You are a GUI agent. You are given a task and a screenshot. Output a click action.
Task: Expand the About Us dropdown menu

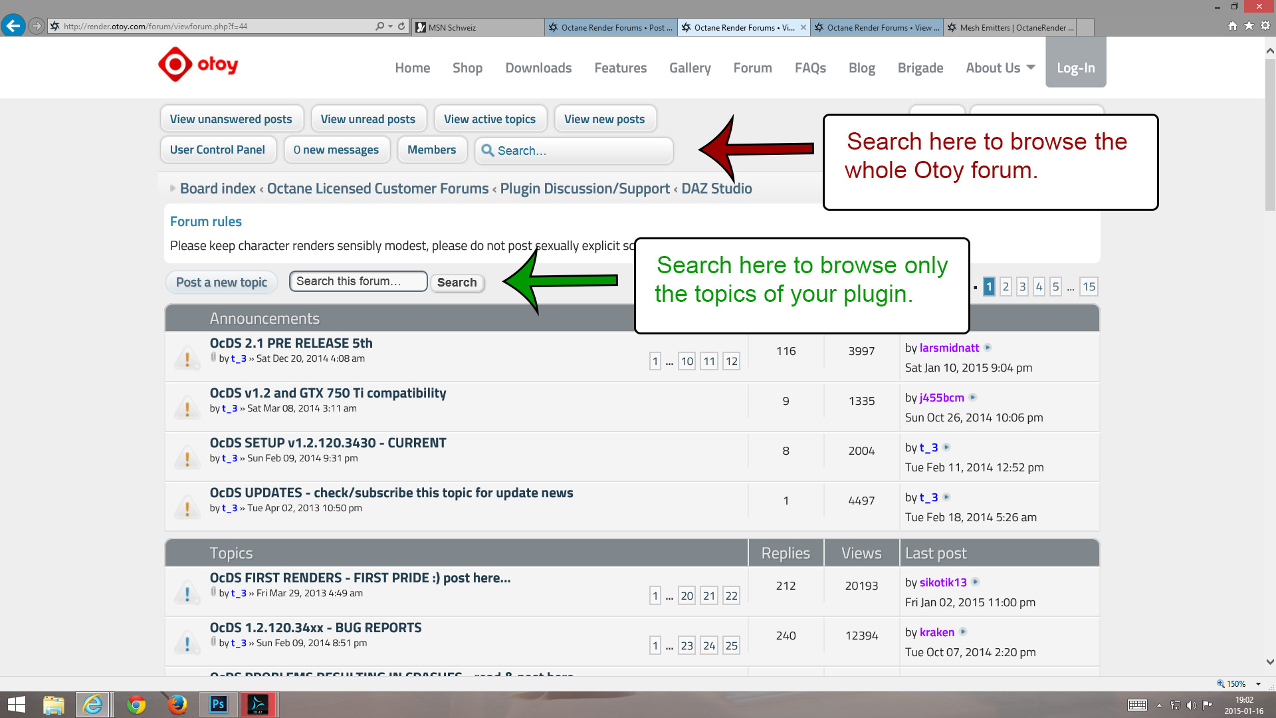tap(1000, 68)
